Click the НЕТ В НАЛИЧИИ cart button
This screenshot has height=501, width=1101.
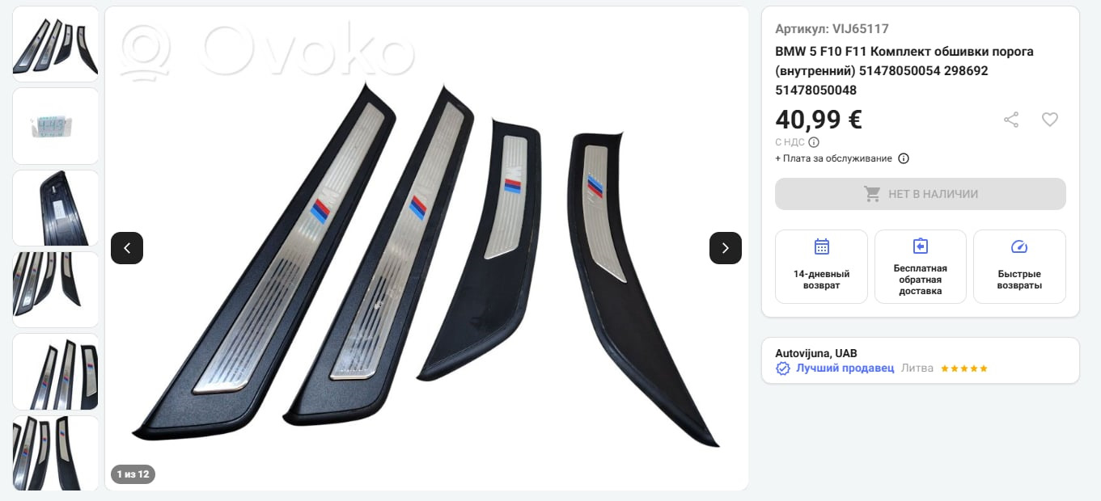point(921,194)
